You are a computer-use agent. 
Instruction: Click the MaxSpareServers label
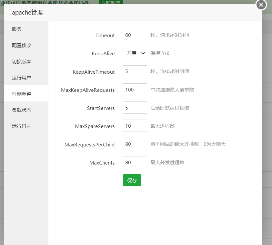95,126
